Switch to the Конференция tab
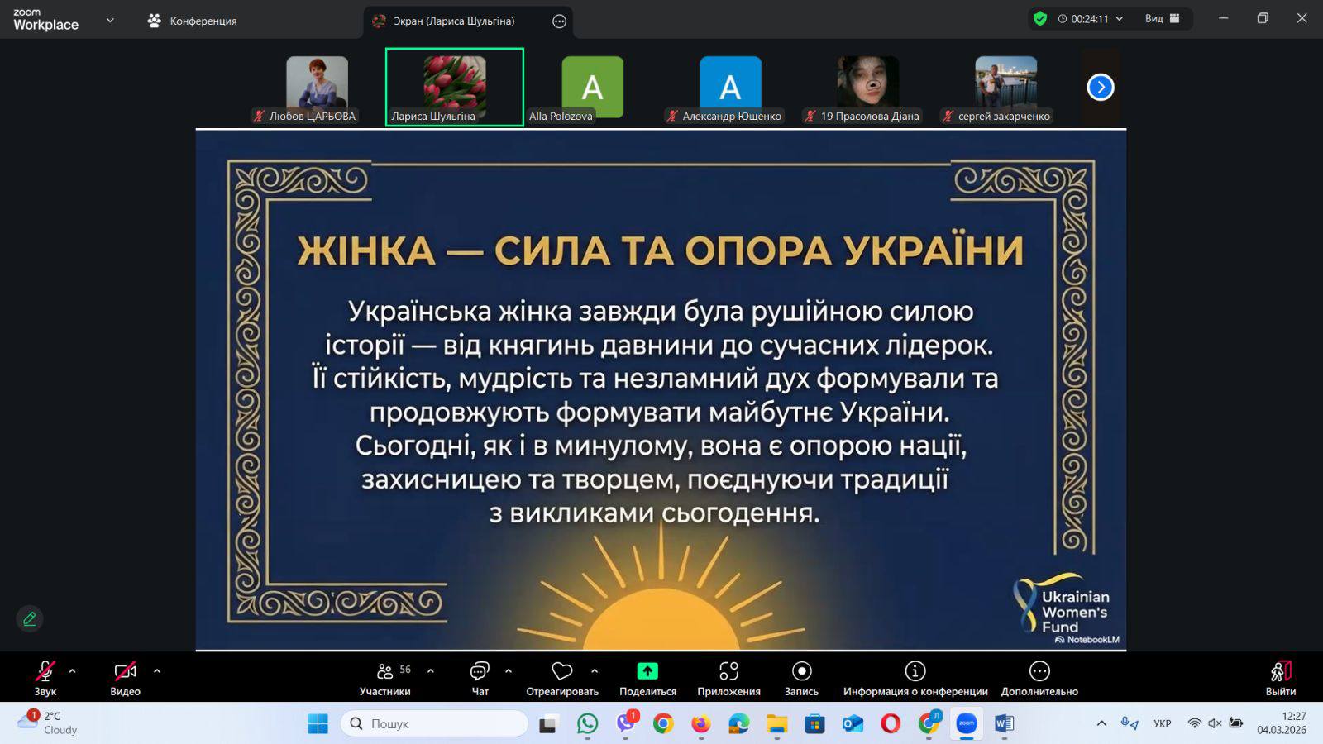Viewport: 1323px width, 744px height. 193,21
